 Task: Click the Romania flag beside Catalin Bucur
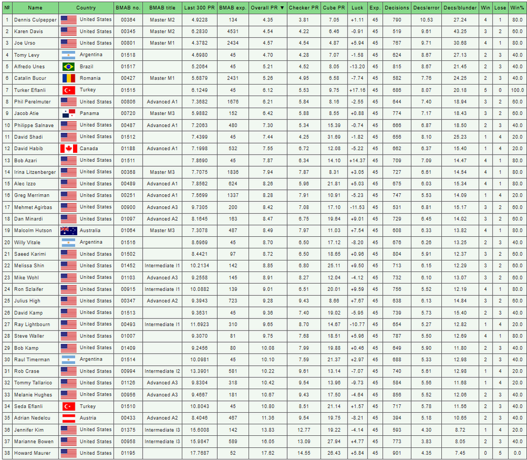coord(68,78)
